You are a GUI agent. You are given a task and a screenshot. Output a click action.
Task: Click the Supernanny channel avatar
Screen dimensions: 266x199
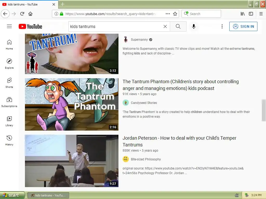126,39
